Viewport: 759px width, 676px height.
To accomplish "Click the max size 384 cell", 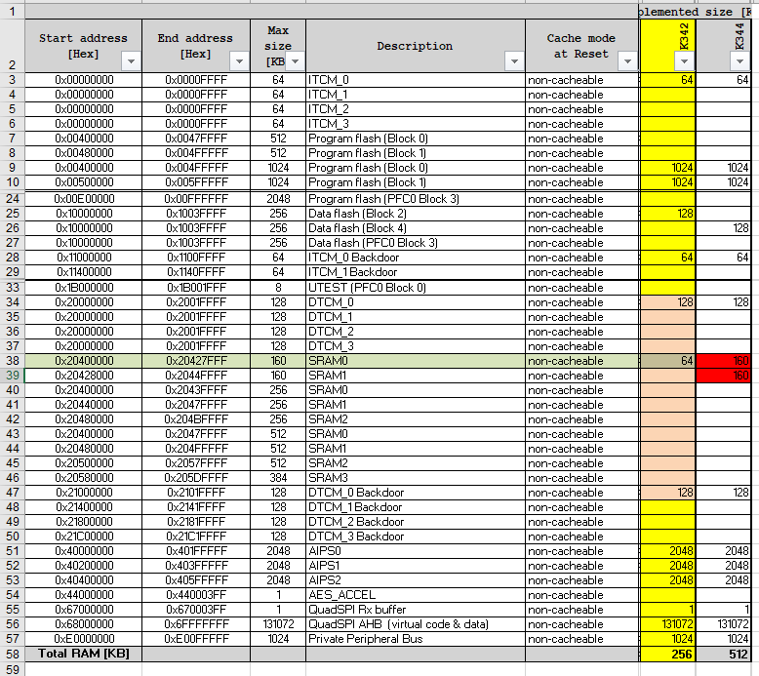I will (x=278, y=478).
